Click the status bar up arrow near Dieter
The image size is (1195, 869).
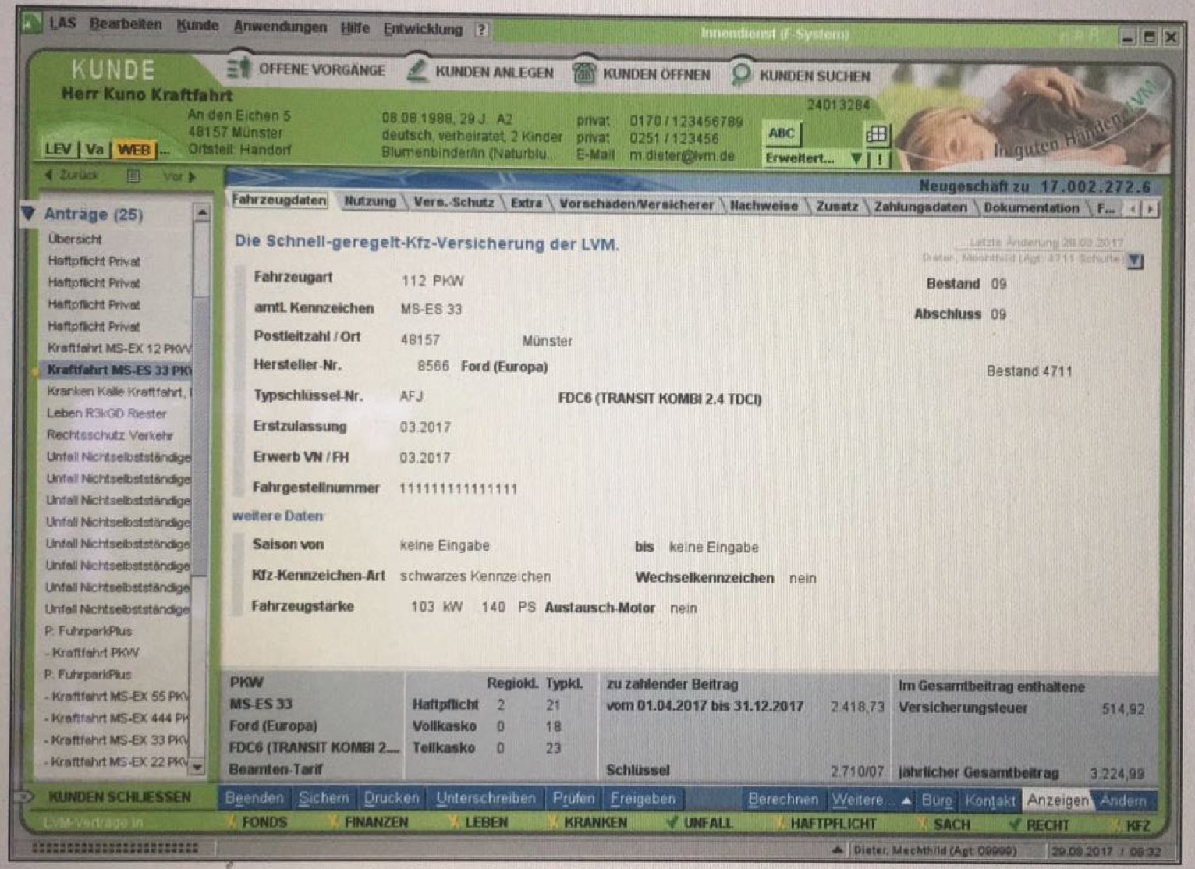(837, 849)
